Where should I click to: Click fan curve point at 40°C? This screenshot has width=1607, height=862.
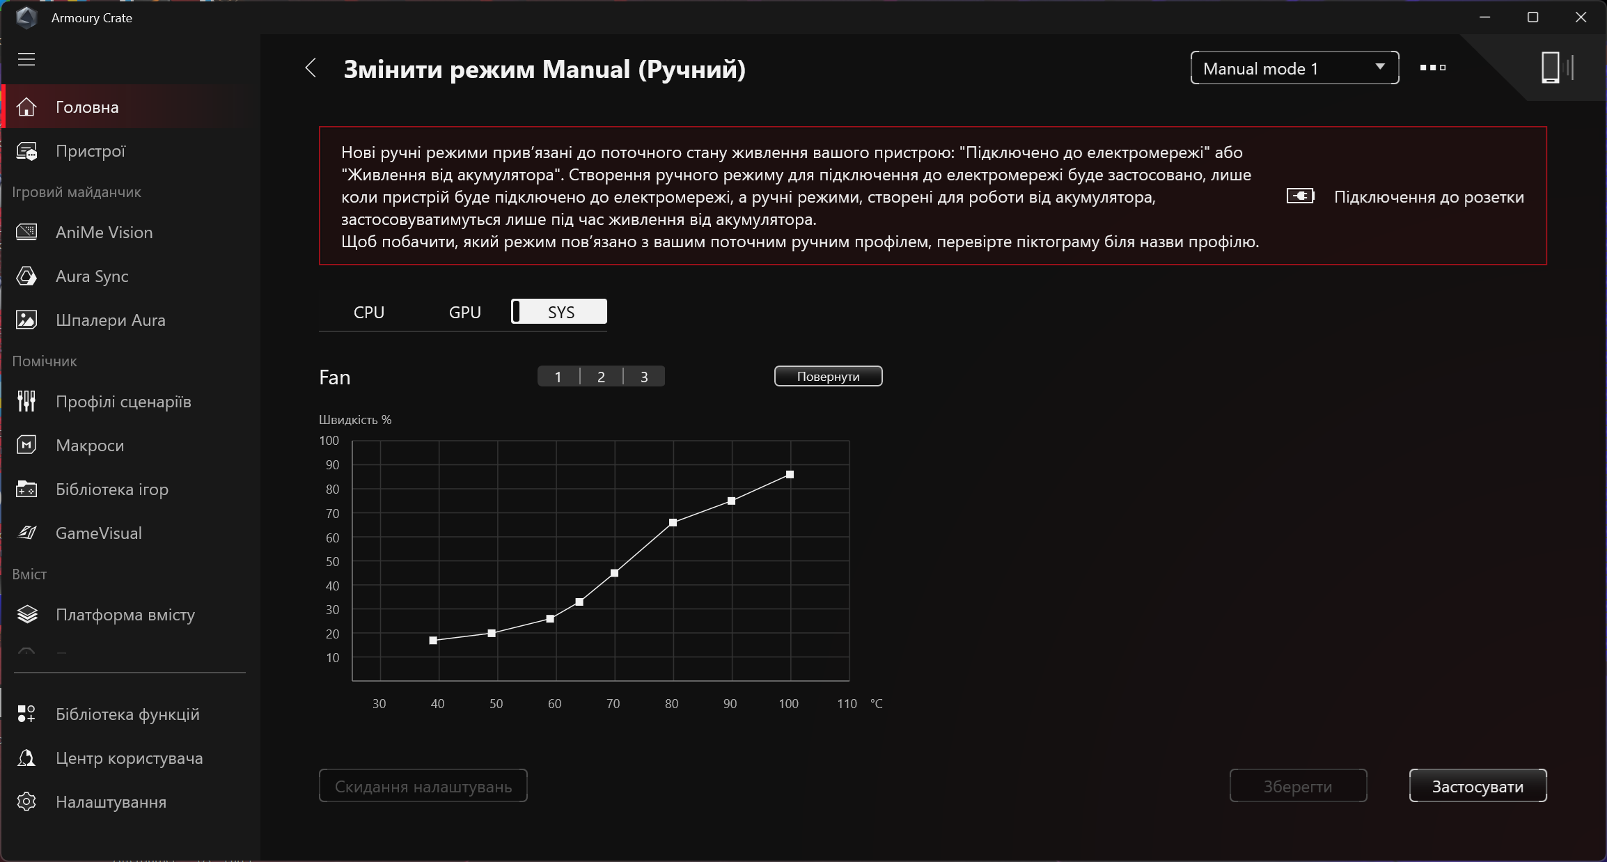click(x=433, y=641)
